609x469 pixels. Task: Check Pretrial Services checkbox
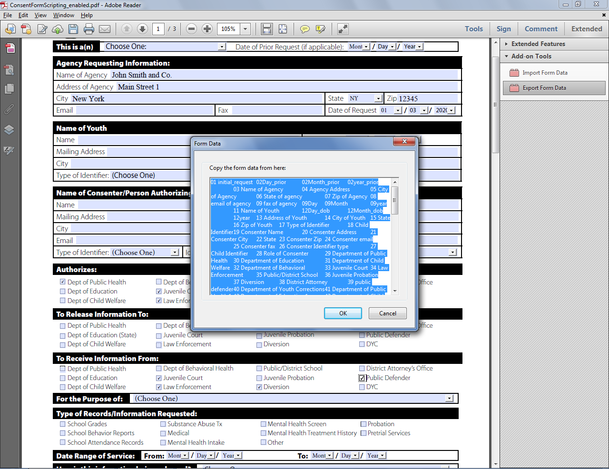tap(363, 433)
